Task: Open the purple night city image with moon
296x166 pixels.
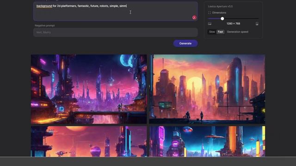Action: [89, 89]
